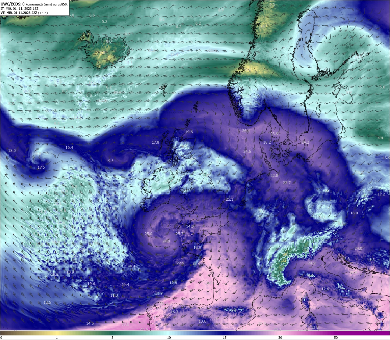Click the 1 tick label on the colour scale
390x340 pixels.
coord(57,338)
